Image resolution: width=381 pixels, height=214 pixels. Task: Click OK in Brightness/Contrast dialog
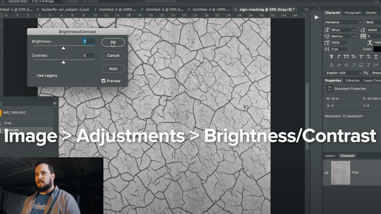tap(113, 43)
